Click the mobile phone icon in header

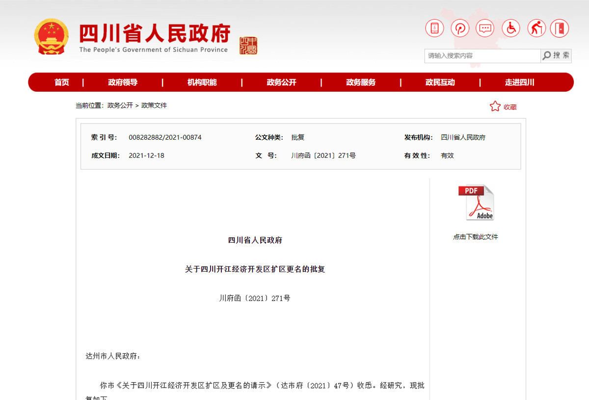click(434, 28)
